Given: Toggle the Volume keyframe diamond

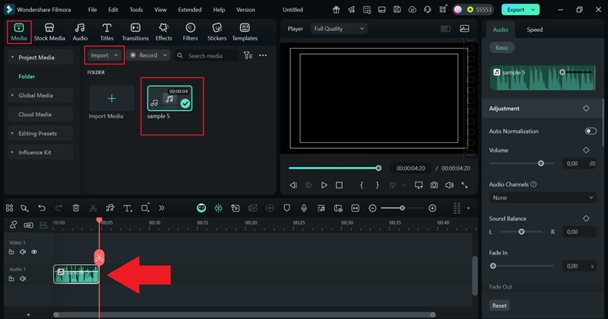Looking at the screenshot, I should [586, 150].
